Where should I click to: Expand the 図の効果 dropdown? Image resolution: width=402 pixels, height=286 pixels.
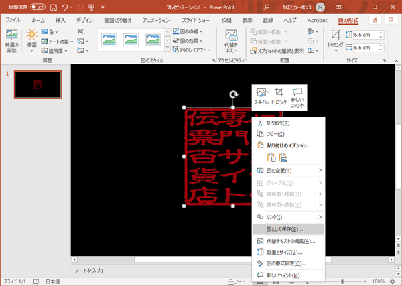[x=190, y=41]
